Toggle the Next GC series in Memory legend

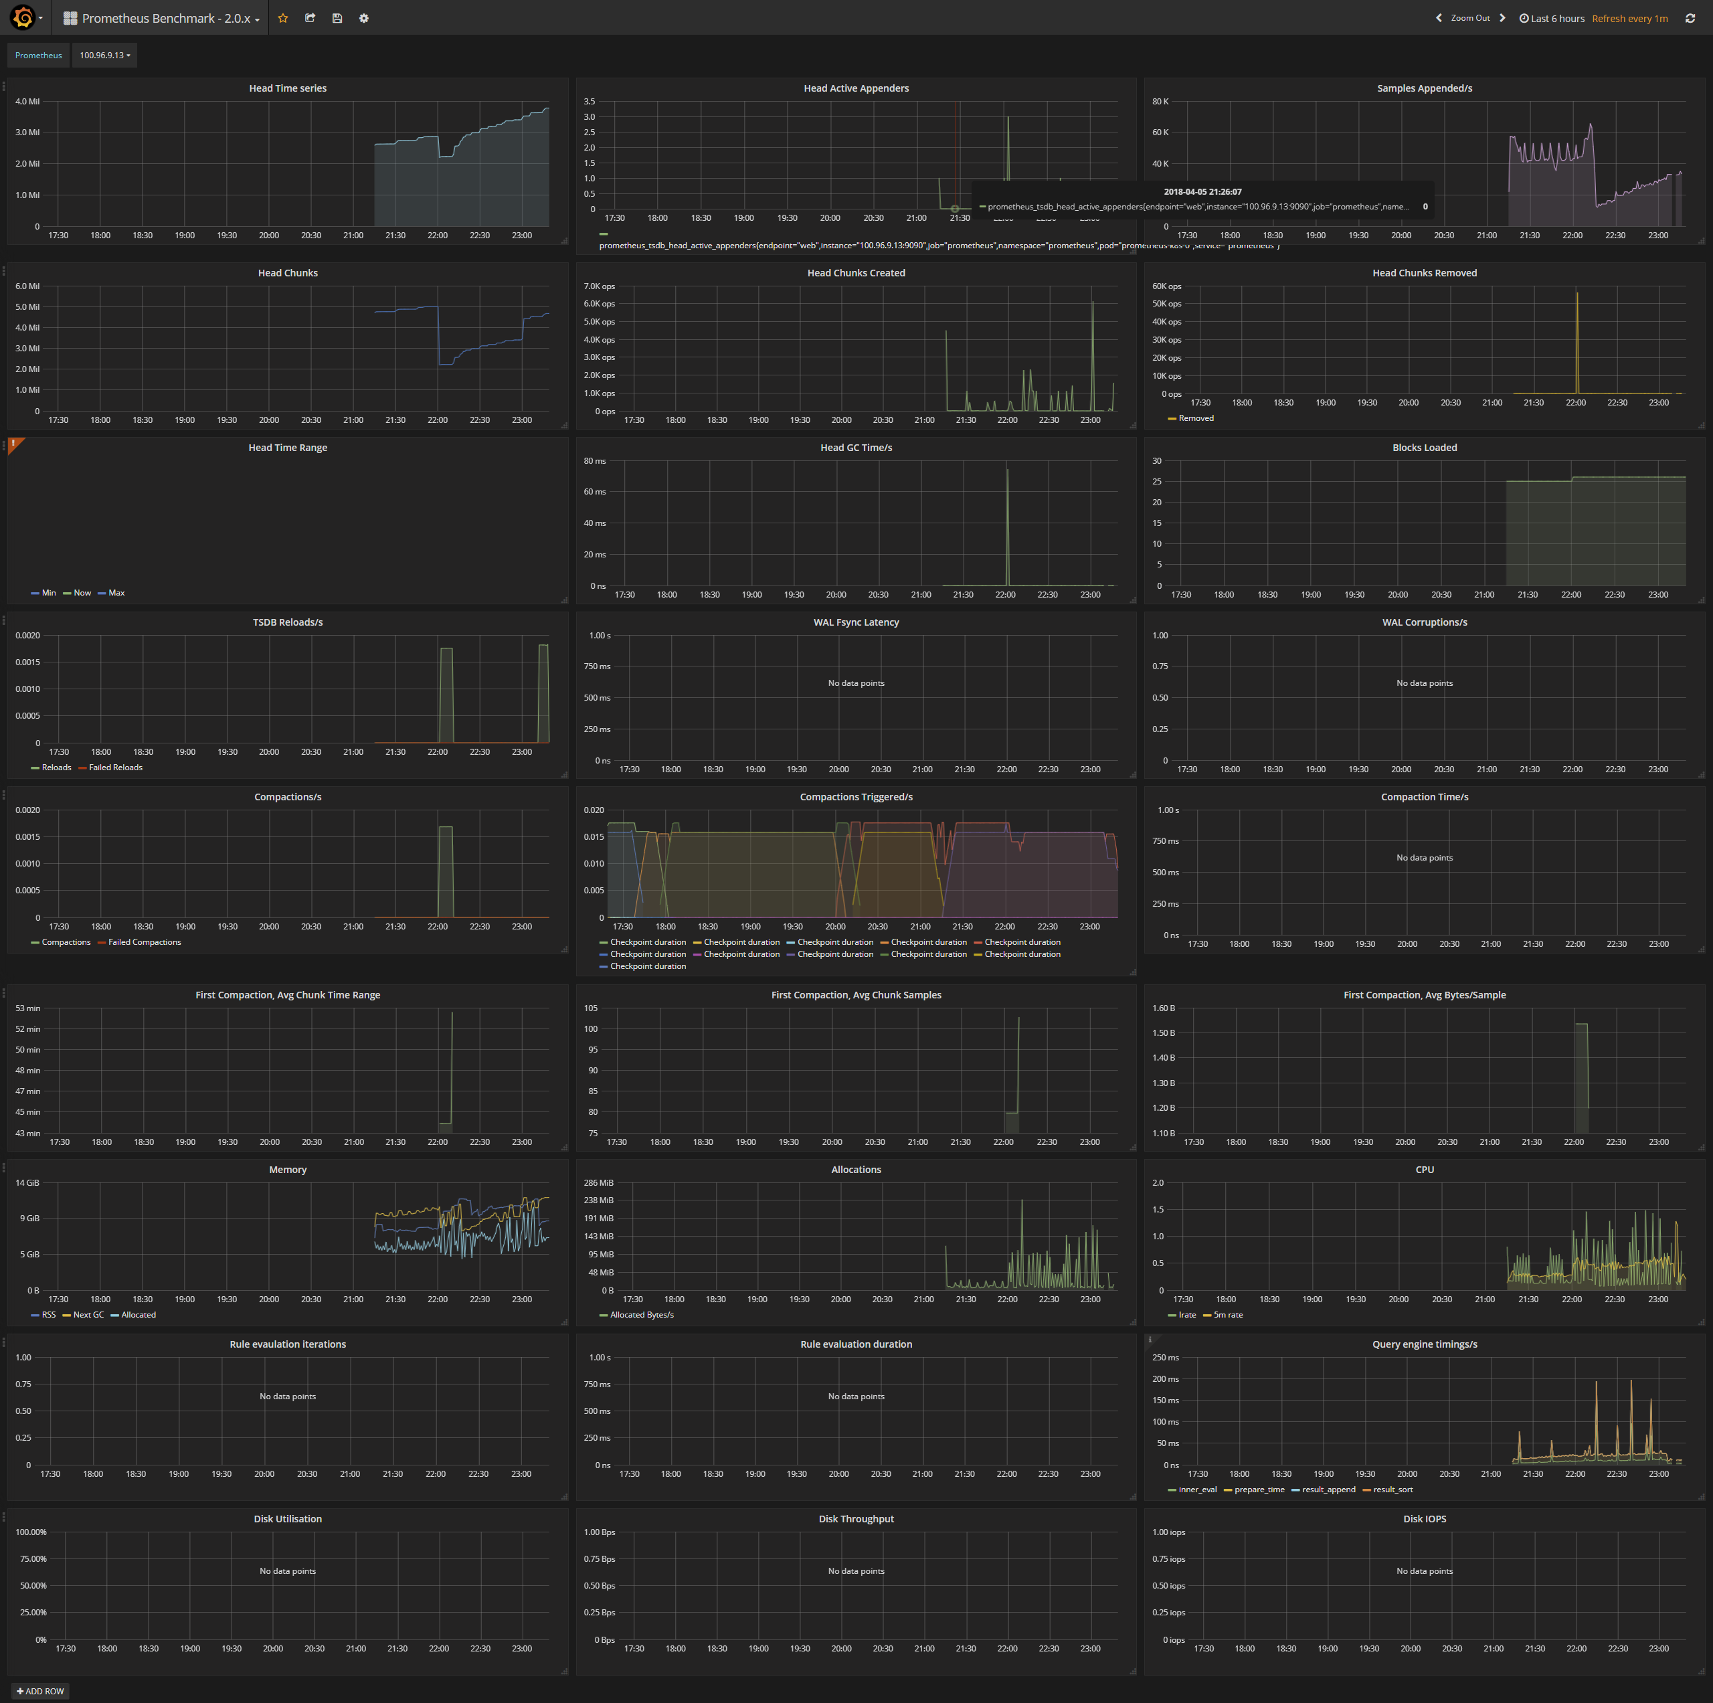88,1315
